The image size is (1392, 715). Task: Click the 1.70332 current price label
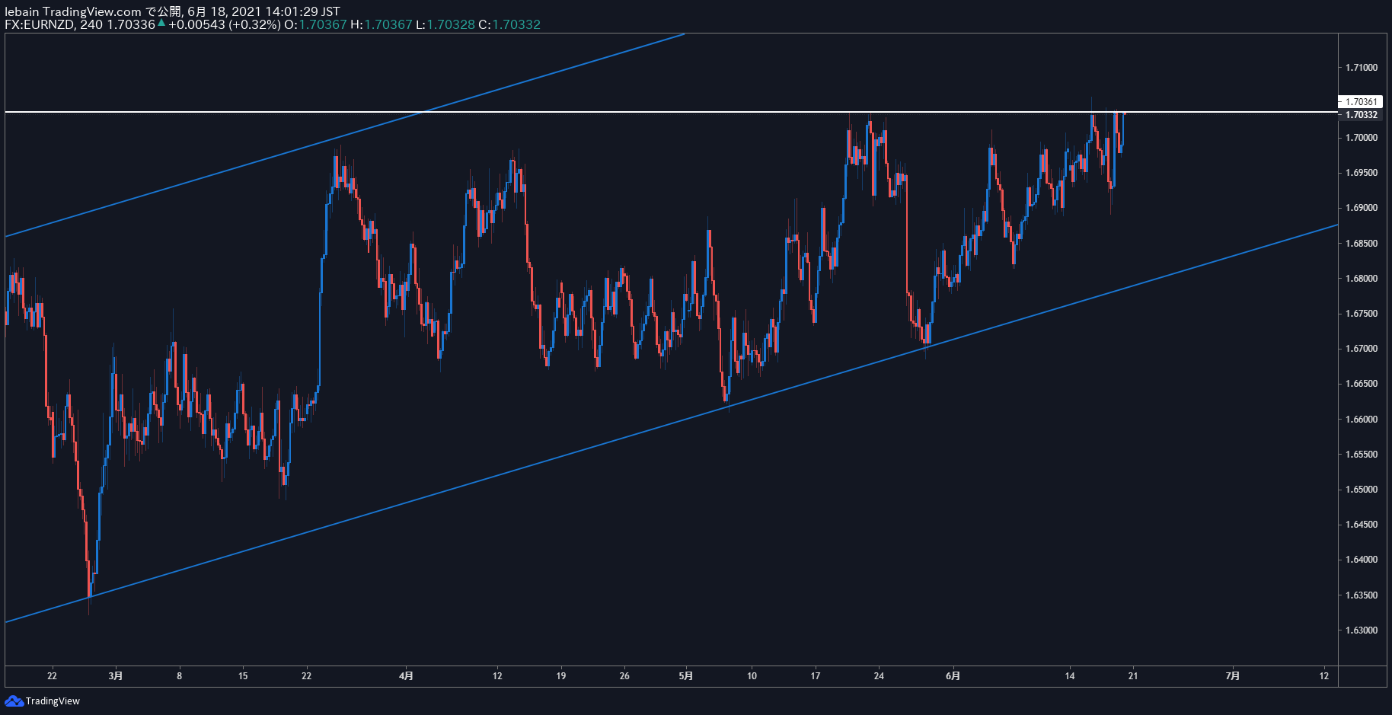click(x=1361, y=115)
